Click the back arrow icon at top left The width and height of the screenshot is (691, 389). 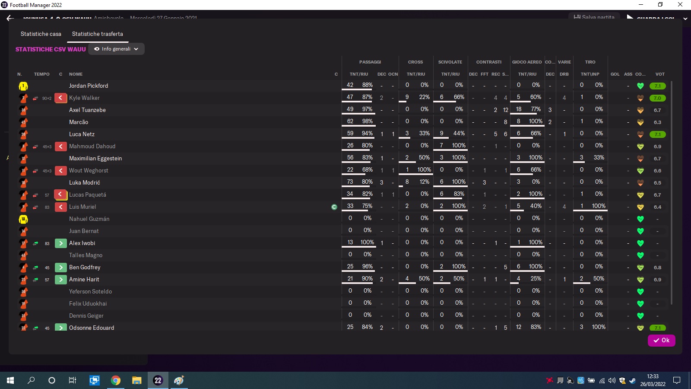click(x=10, y=18)
